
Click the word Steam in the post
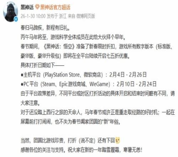(x=48, y=84)
